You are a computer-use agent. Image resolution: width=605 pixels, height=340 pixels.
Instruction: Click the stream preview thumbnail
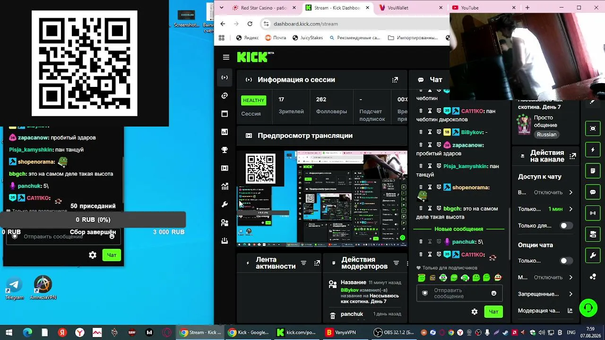pos(322,199)
